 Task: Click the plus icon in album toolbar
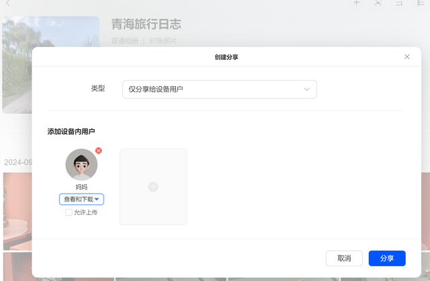pos(356,3)
